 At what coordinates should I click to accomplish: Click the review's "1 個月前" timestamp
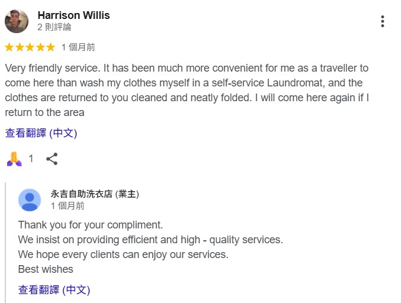(78, 47)
